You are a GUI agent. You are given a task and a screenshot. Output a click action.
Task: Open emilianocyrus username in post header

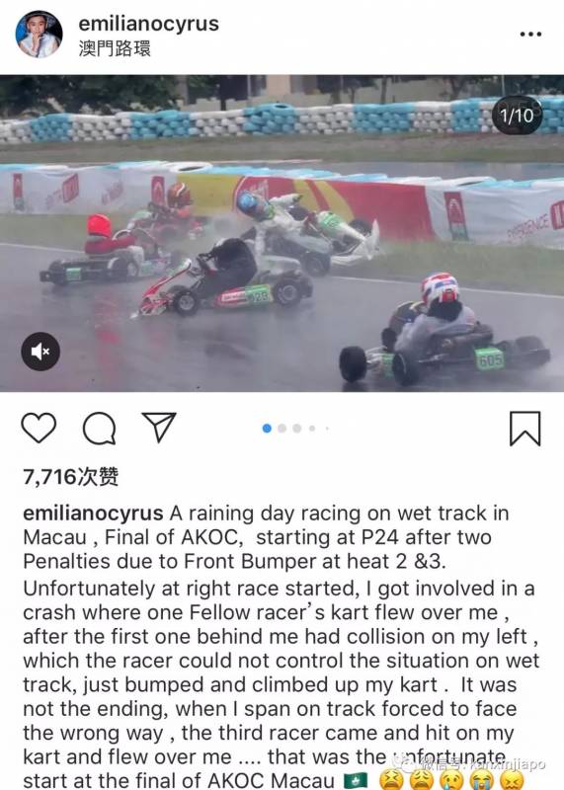(x=149, y=24)
